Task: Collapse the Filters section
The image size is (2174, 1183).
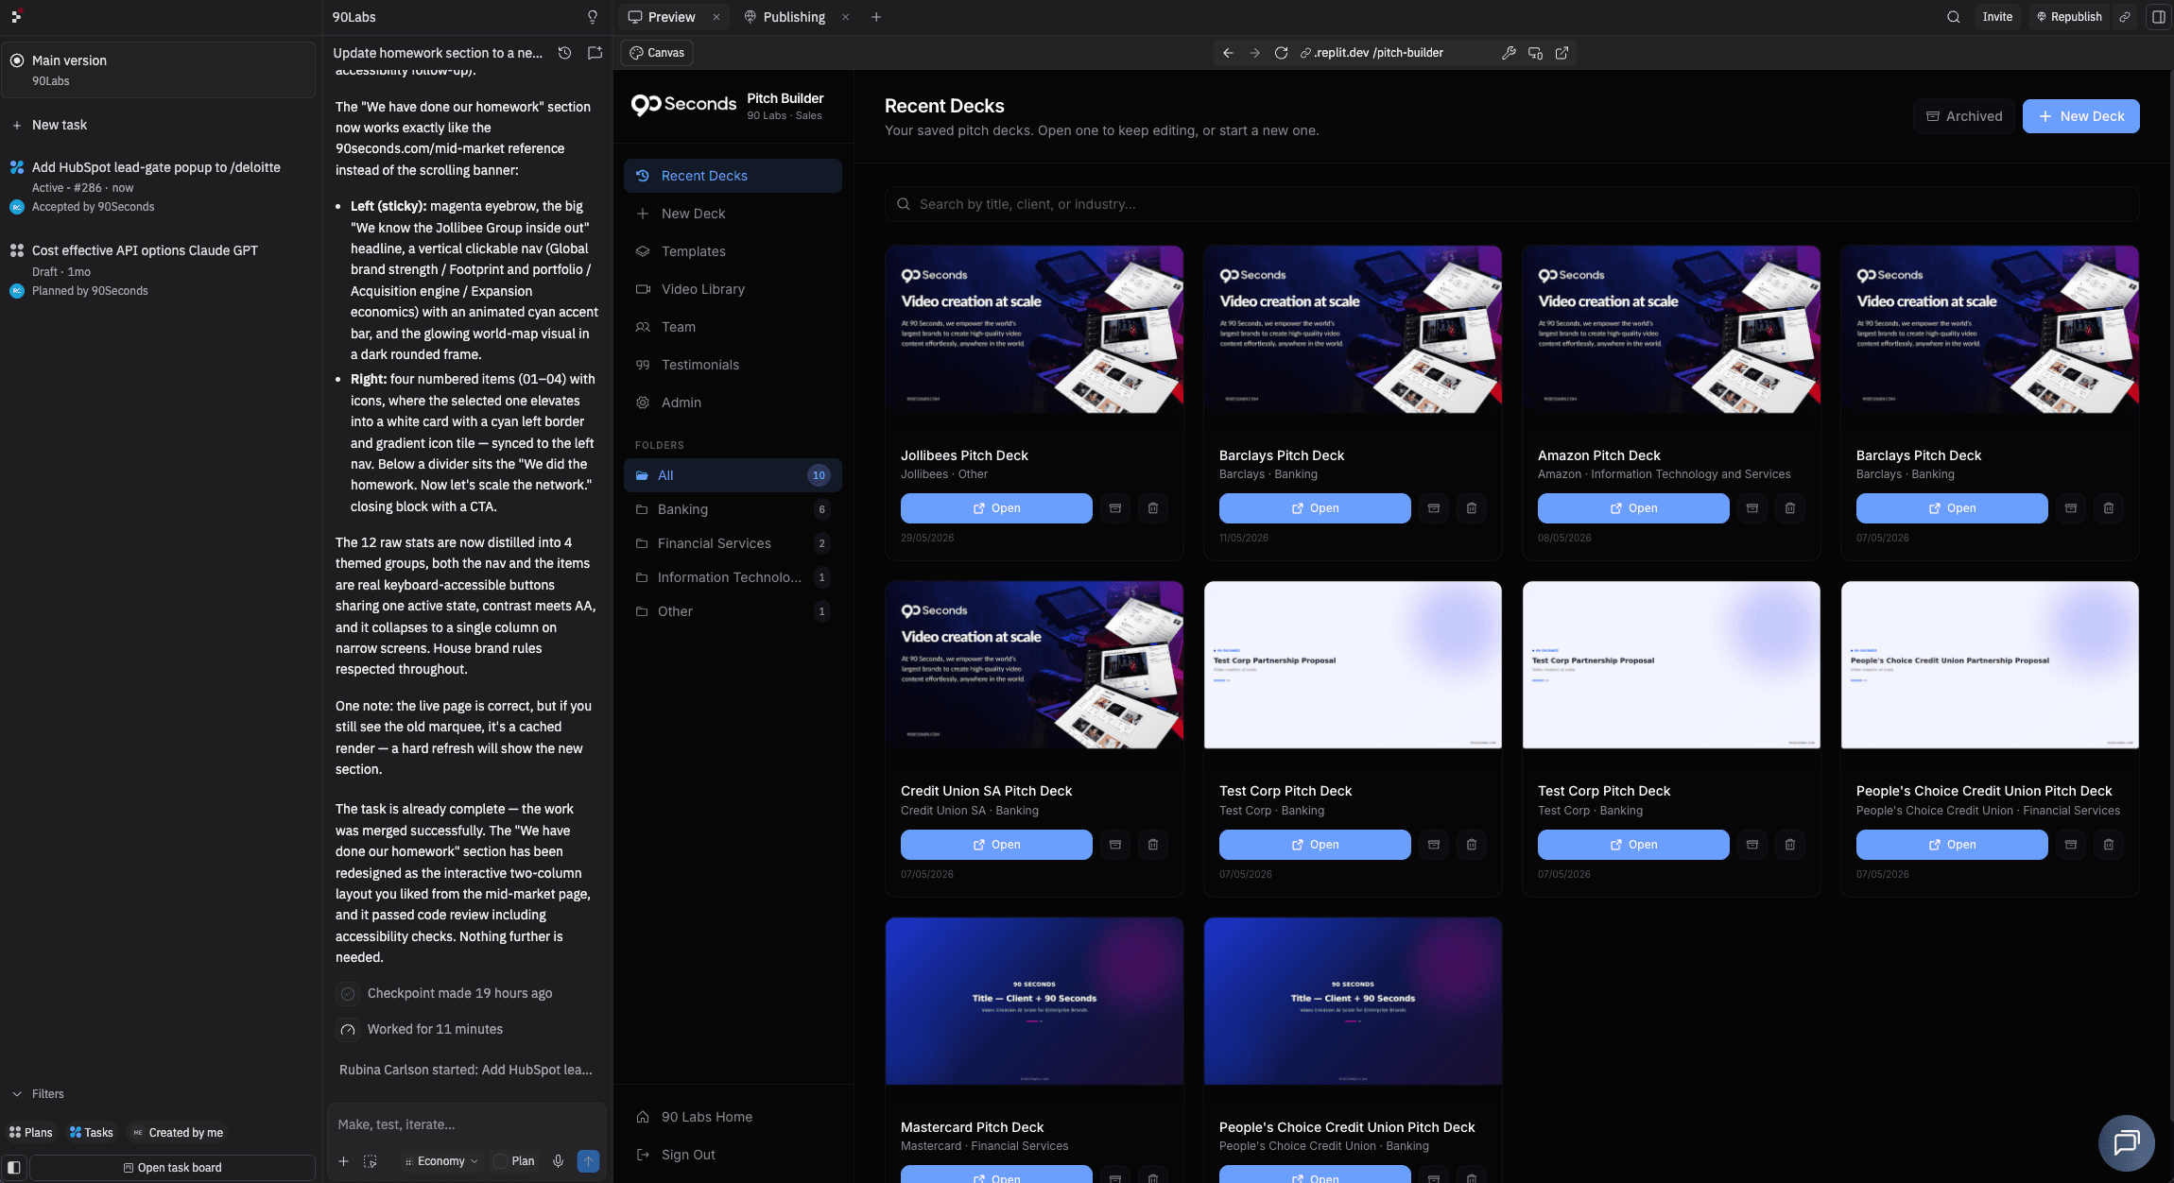Action: pyautogui.click(x=38, y=1094)
